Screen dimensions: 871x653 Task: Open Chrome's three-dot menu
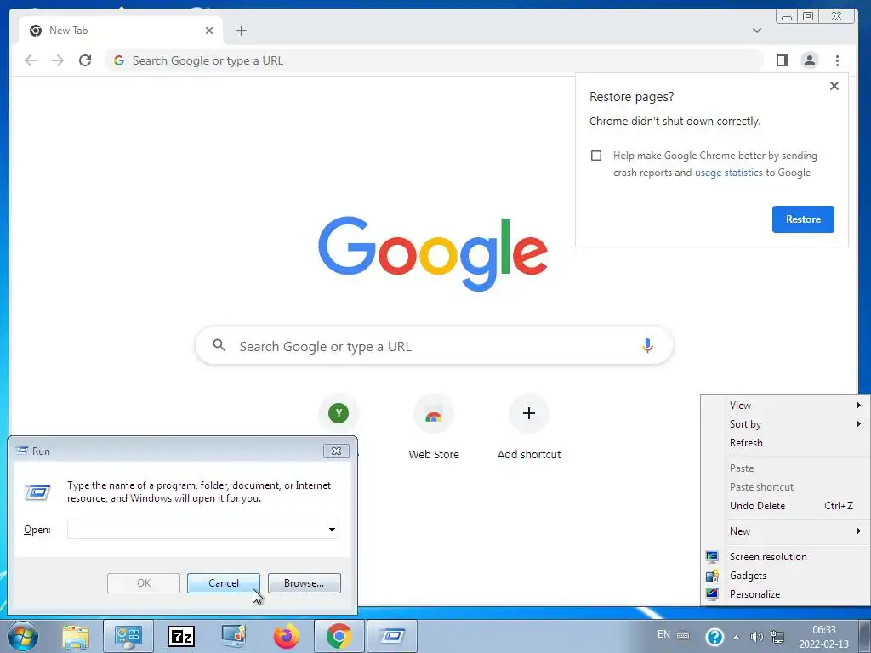pyautogui.click(x=837, y=60)
